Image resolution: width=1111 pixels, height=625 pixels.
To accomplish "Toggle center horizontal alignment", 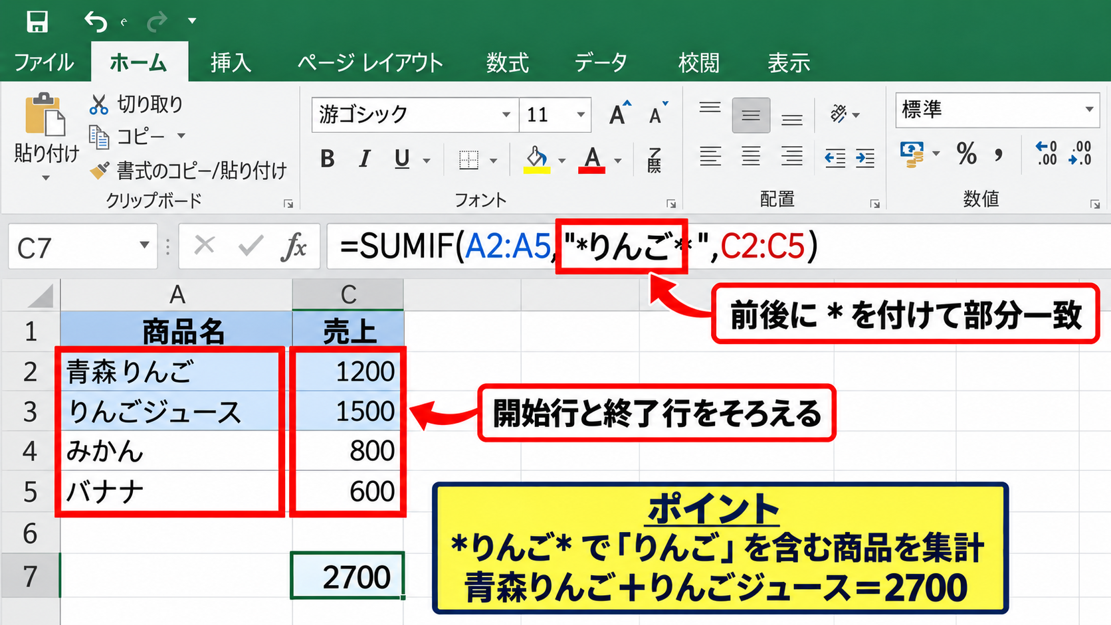I will pos(751,157).
